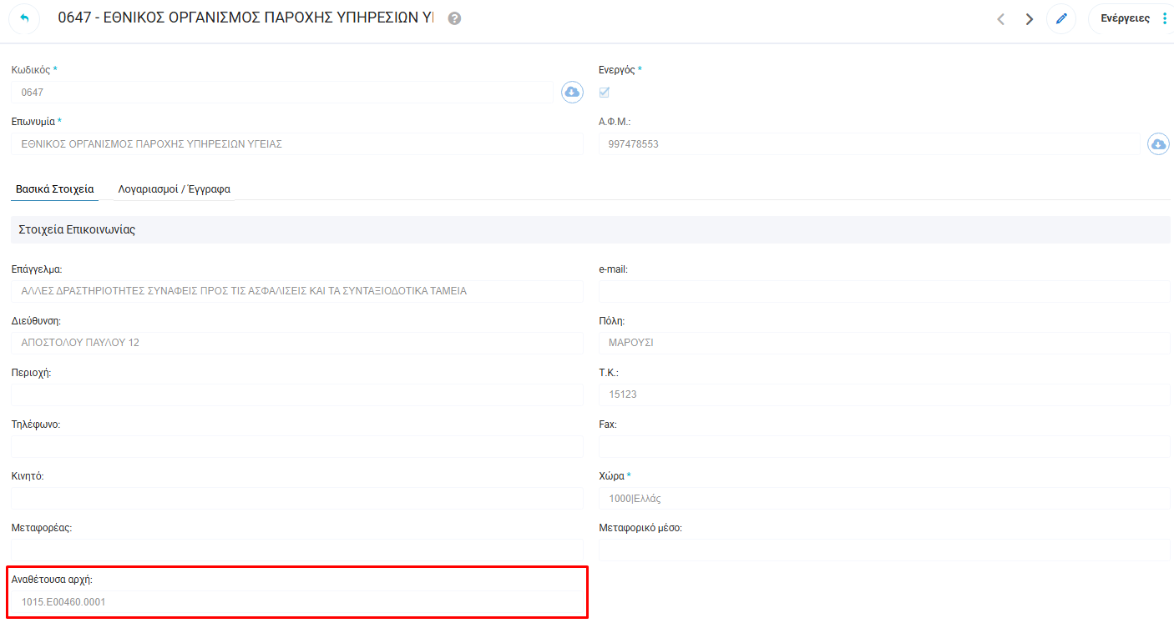Screen dimensions: 1174x633
Task: Click the Αναθέτουσα αρχή field
Action: pos(296,601)
